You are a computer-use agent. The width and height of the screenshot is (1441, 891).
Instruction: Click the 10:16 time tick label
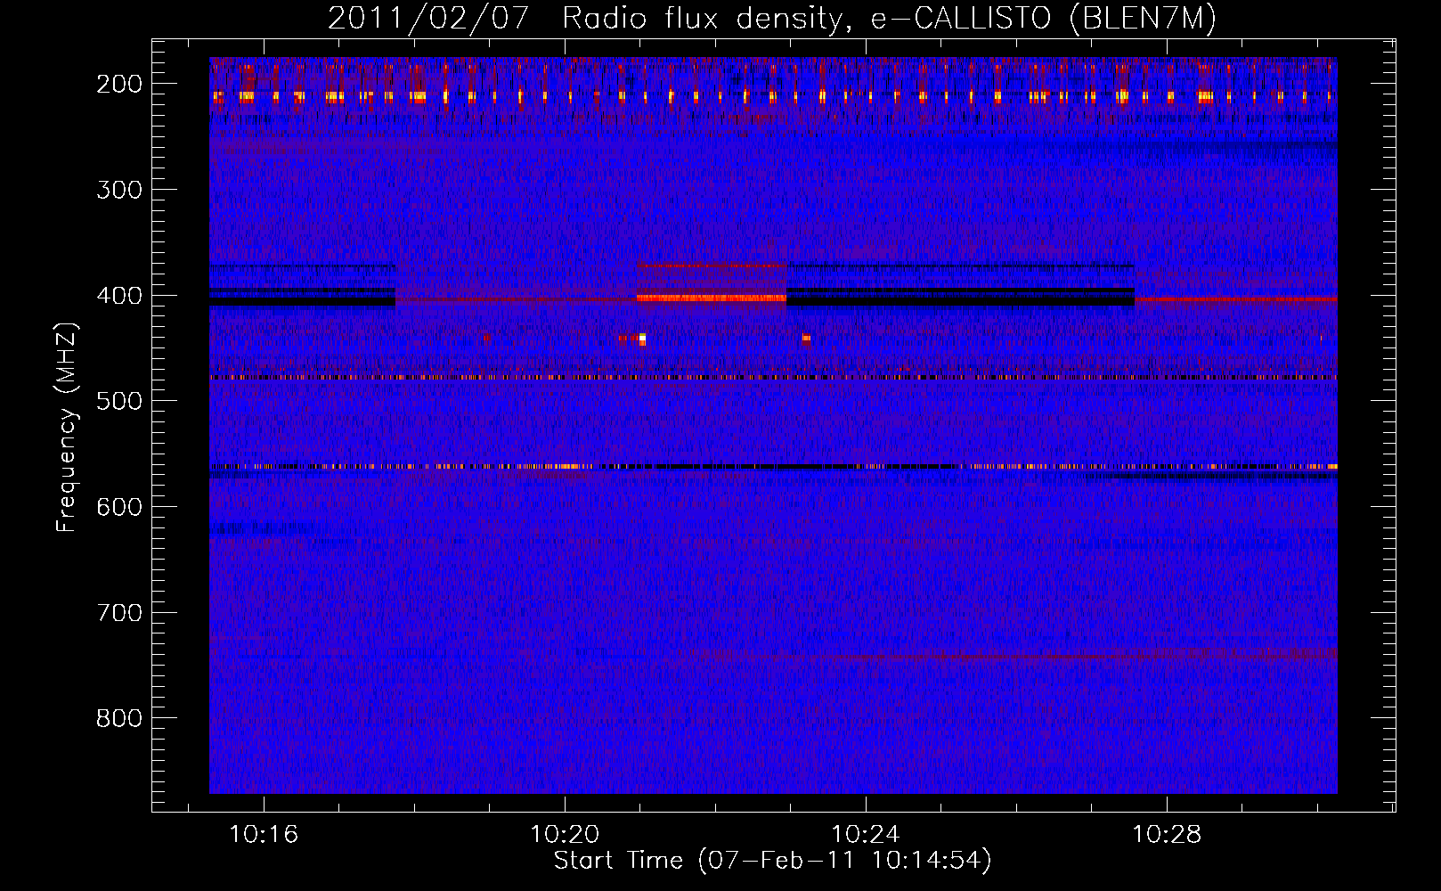264,835
